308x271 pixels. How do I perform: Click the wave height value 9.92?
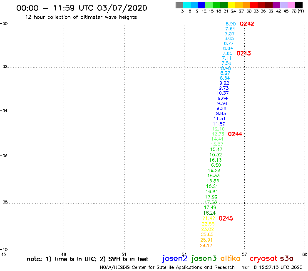(x=224, y=83)
